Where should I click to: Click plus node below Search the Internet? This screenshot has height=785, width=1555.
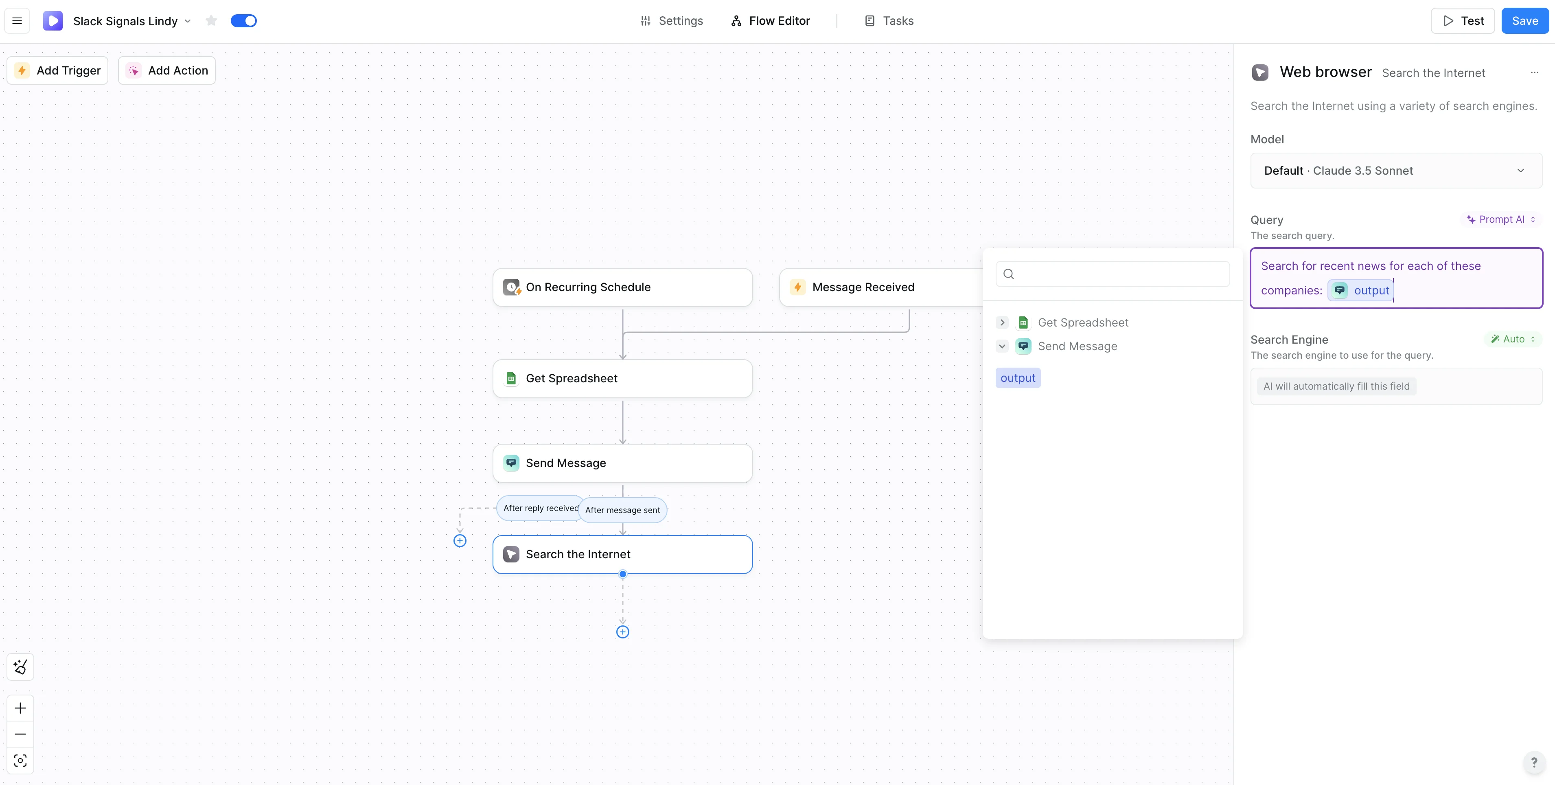(x=622, y=632)
